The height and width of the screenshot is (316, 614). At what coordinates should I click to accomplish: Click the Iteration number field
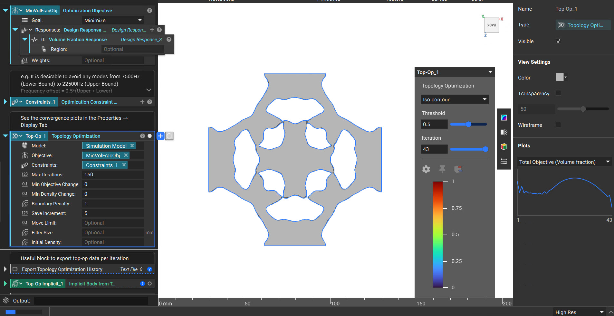click(434, 149)
